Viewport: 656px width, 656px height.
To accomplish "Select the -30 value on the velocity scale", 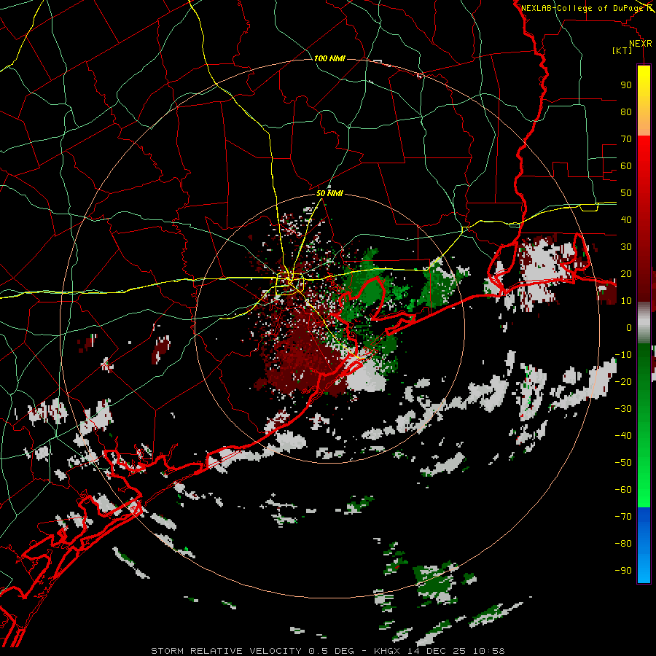I will pos(623,409).
